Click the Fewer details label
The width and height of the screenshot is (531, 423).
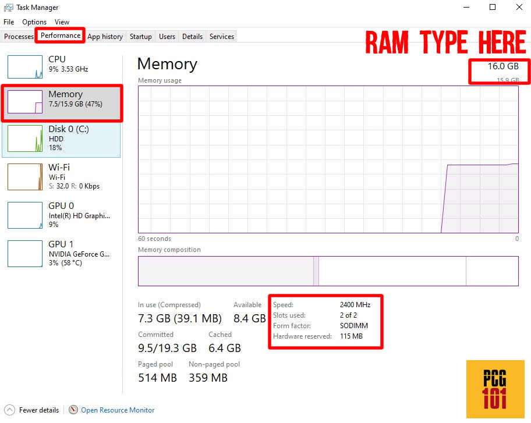click(39, 410)
